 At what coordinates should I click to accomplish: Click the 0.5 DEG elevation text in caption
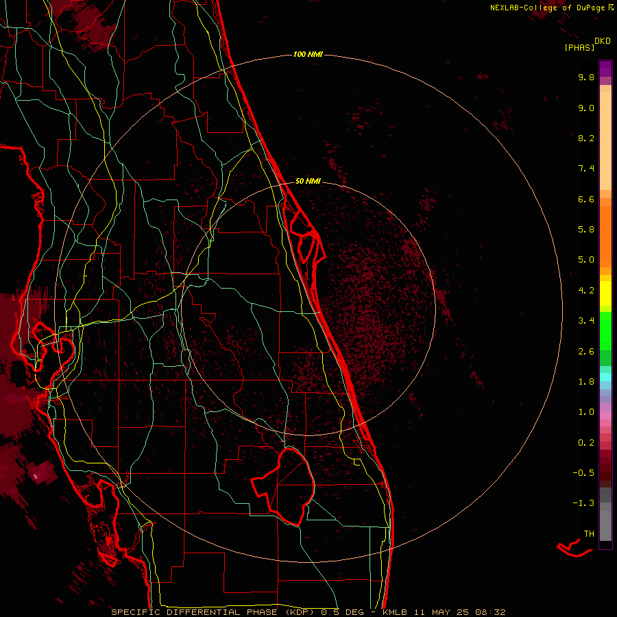341,612
